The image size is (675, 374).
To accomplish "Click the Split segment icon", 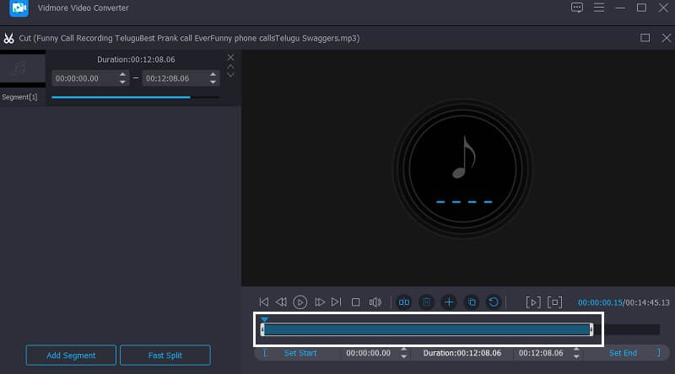I will click(x=404, y=302).
